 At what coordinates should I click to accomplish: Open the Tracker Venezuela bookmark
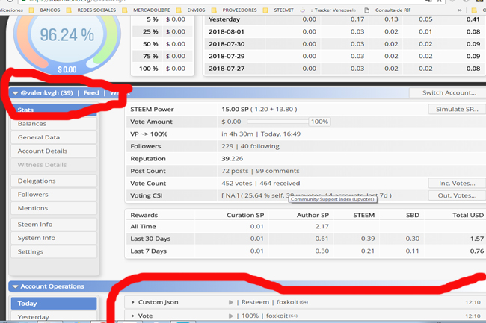click(328, 10)
